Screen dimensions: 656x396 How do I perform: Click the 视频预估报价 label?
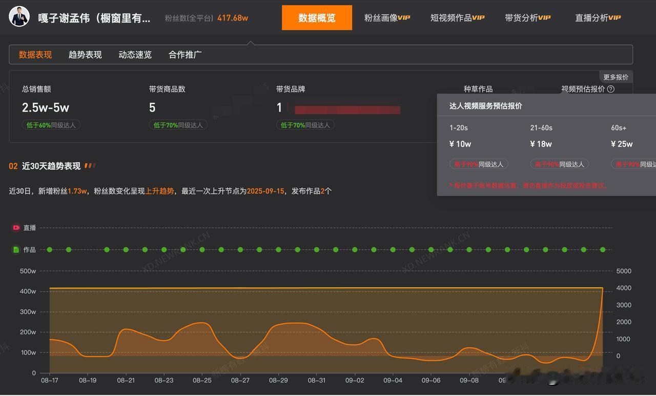(x=583, y=89)
